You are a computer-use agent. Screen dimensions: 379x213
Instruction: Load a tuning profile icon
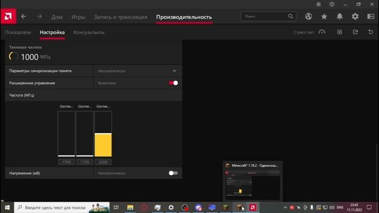[x=339, y=32]
